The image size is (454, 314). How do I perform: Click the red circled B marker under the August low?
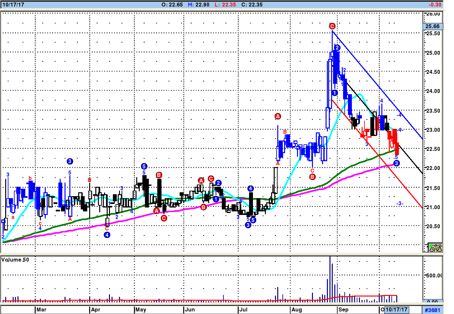pos(312,177)
